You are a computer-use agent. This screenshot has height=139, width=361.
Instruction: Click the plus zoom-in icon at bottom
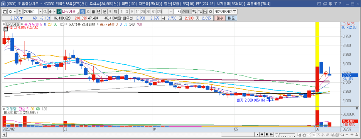click(352, 135)
